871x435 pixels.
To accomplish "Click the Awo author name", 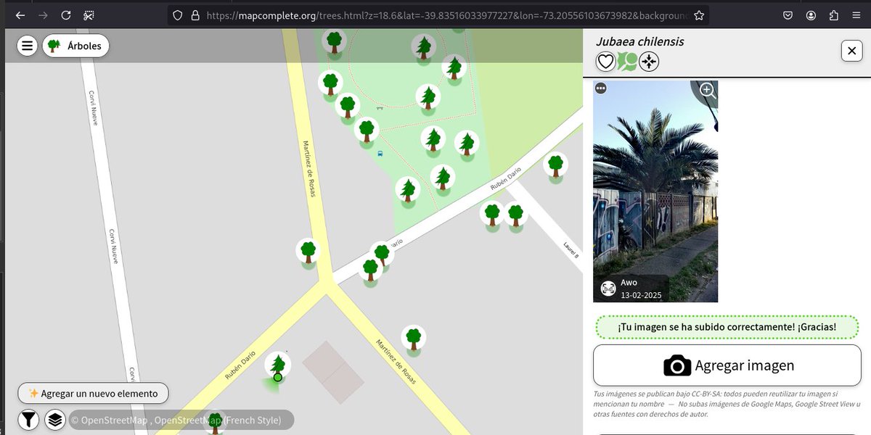I will tap(629, 283).
